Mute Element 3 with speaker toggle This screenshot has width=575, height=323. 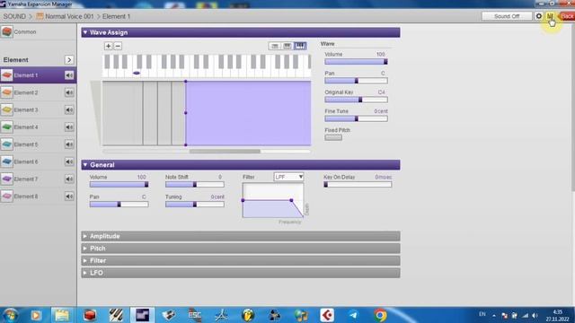[69, 109]
